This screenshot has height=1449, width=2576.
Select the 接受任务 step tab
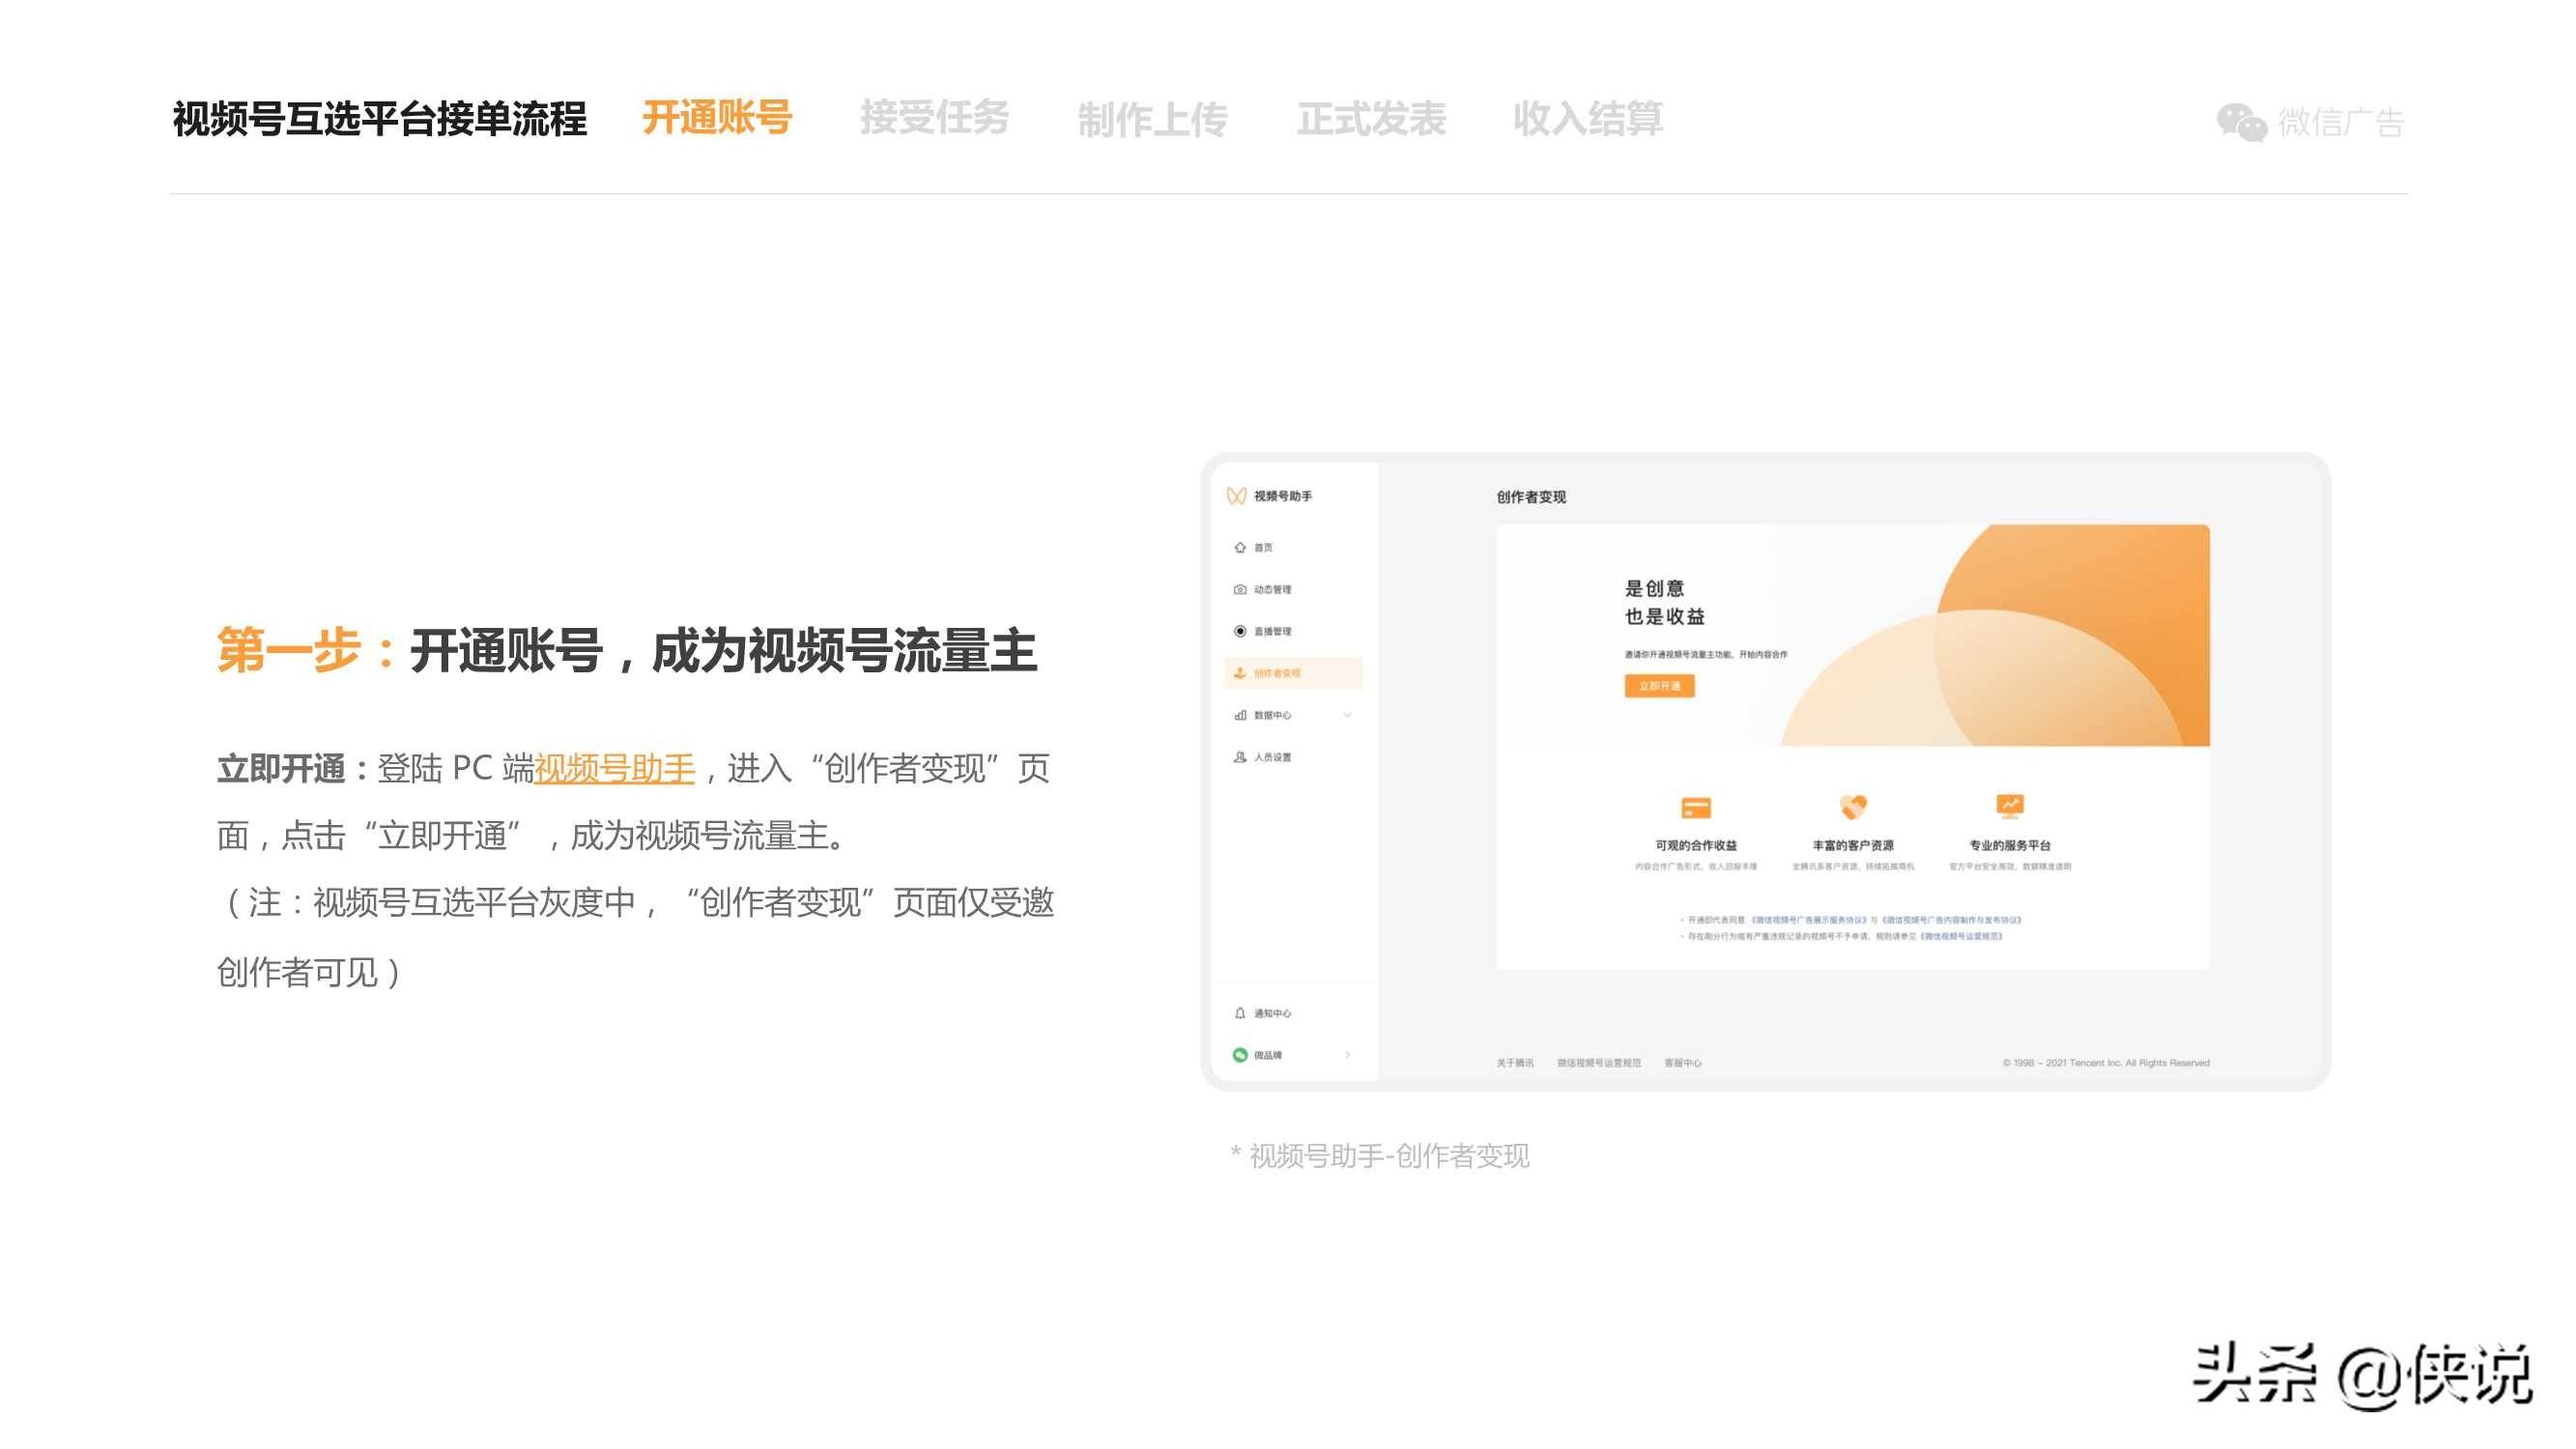click(x=935, y=118)
